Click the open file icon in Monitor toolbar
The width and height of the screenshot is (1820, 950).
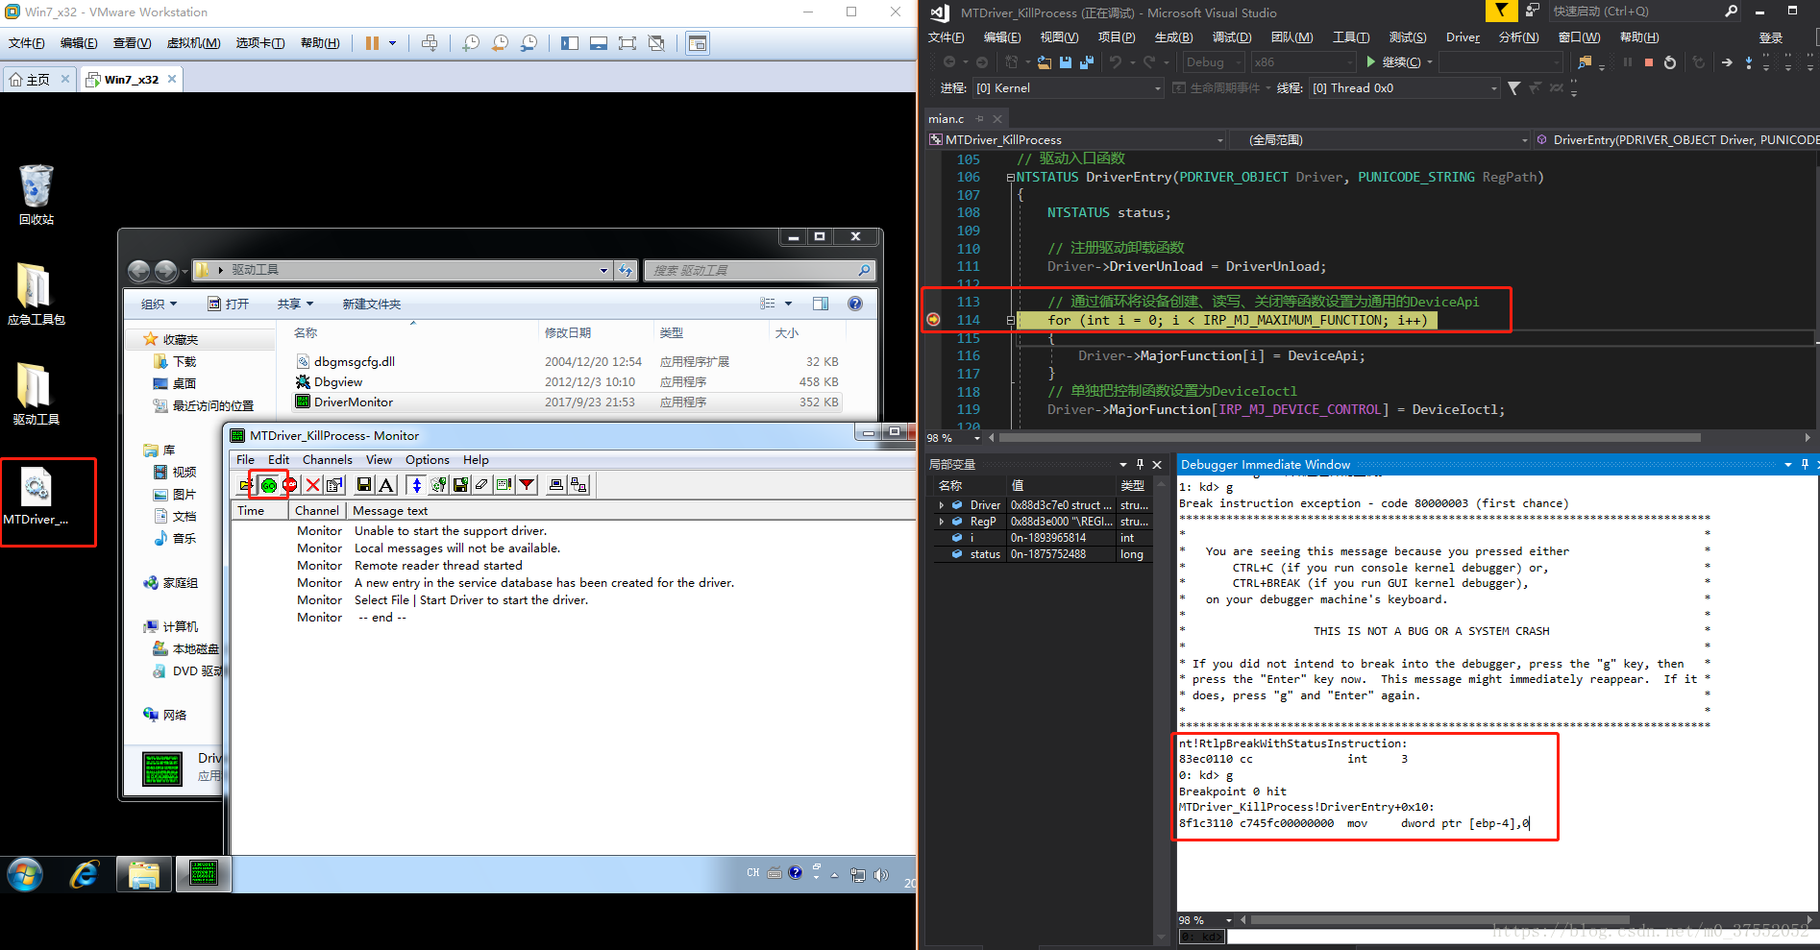tap(247, 485)
